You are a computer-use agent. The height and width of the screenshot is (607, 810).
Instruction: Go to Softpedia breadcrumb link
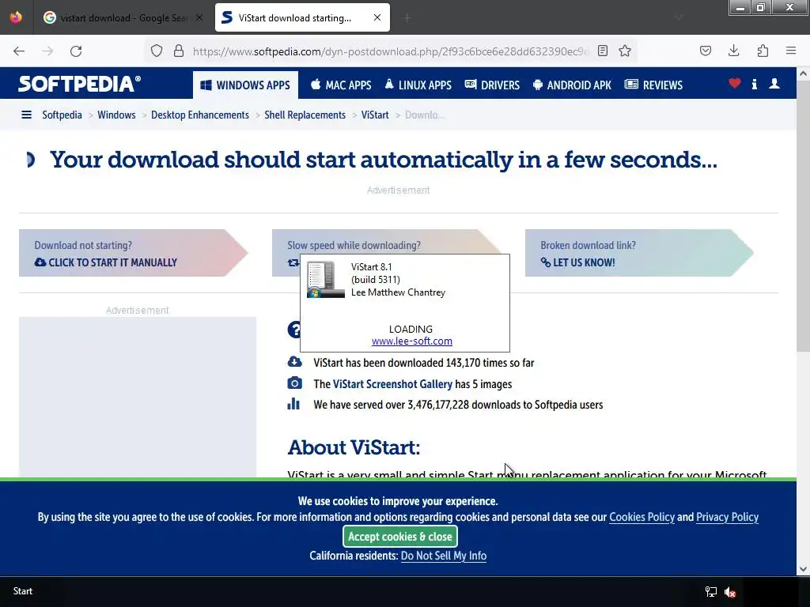62,115
